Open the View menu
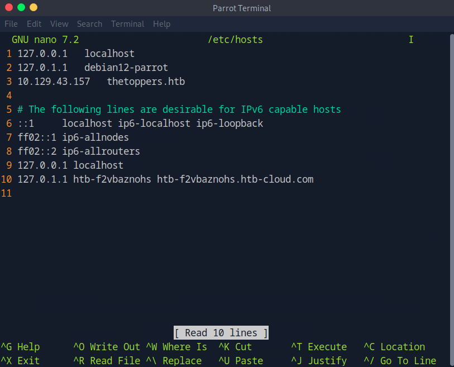Image resolution: width=454 pixels, height=367 pixels. [x=59, y=24]
